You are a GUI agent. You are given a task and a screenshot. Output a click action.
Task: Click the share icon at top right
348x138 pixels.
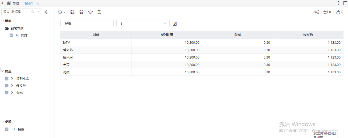[x=317, y=12]
